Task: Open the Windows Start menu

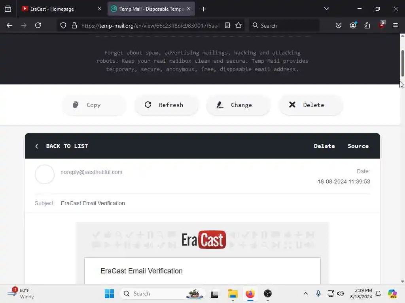Action: [x=109, y=294]
